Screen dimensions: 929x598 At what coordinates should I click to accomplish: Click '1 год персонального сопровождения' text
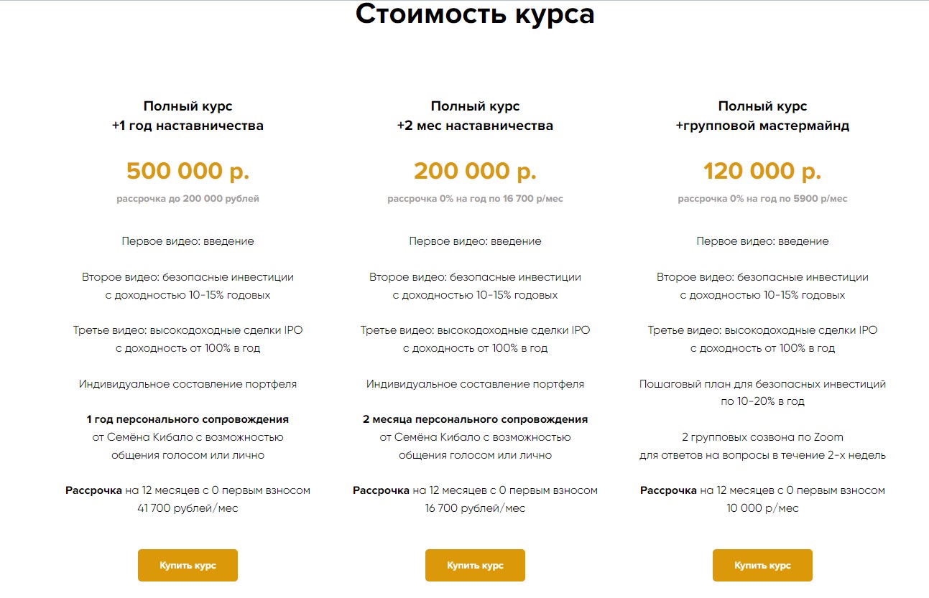pos(188,419)
